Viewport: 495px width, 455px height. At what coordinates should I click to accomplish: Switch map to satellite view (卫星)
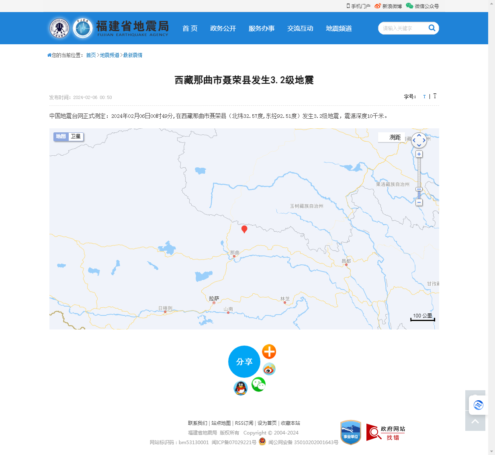(x=76, y=136)
